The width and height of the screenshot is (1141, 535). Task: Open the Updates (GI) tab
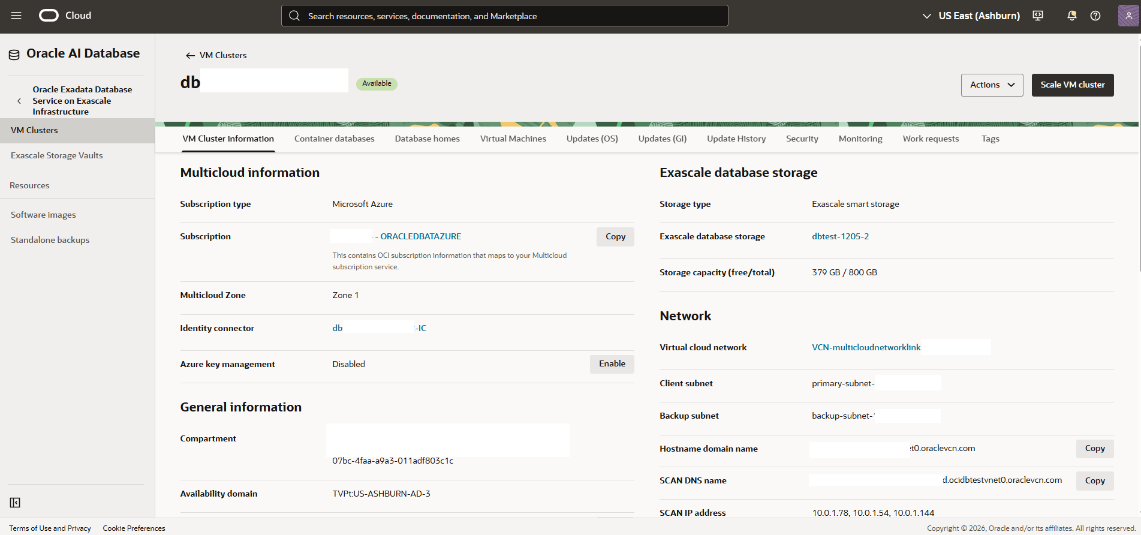(662, 139)
